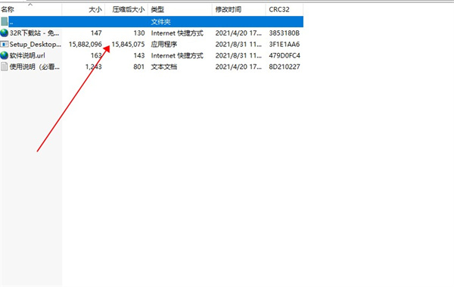Select the Setup_Desktop... file name
454x287 pixels.
pos(36,45)
